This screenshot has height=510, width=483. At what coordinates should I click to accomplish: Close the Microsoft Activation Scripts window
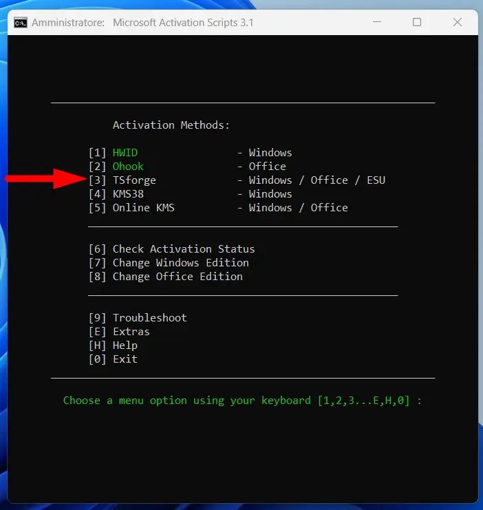458,22
